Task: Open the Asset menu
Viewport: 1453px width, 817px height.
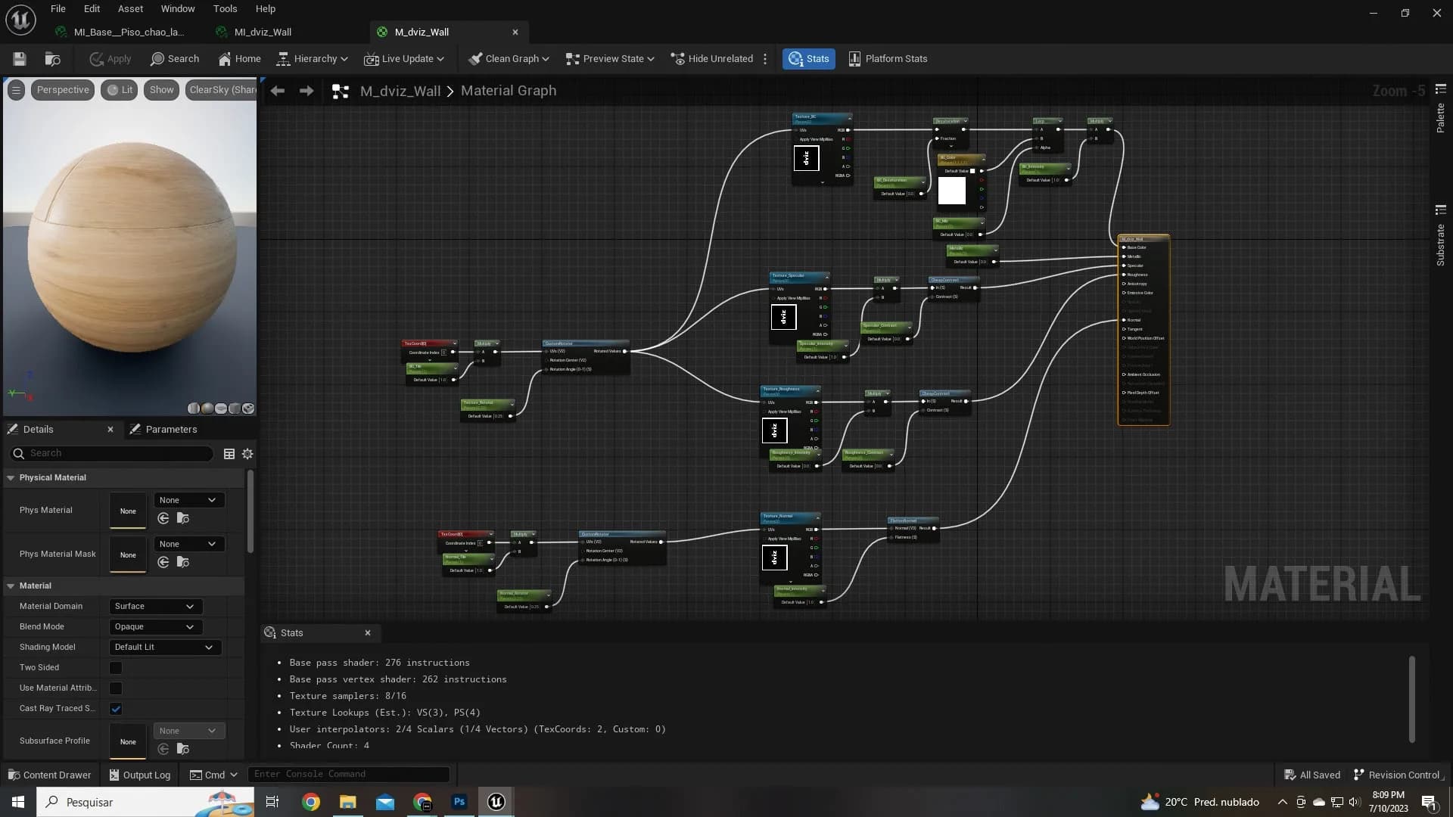Action: point(130,9)
